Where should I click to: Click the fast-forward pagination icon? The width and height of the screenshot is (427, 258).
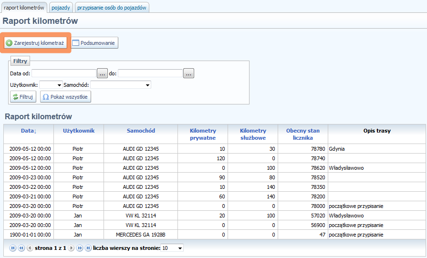pyautogui.click(x=80, y=248)
